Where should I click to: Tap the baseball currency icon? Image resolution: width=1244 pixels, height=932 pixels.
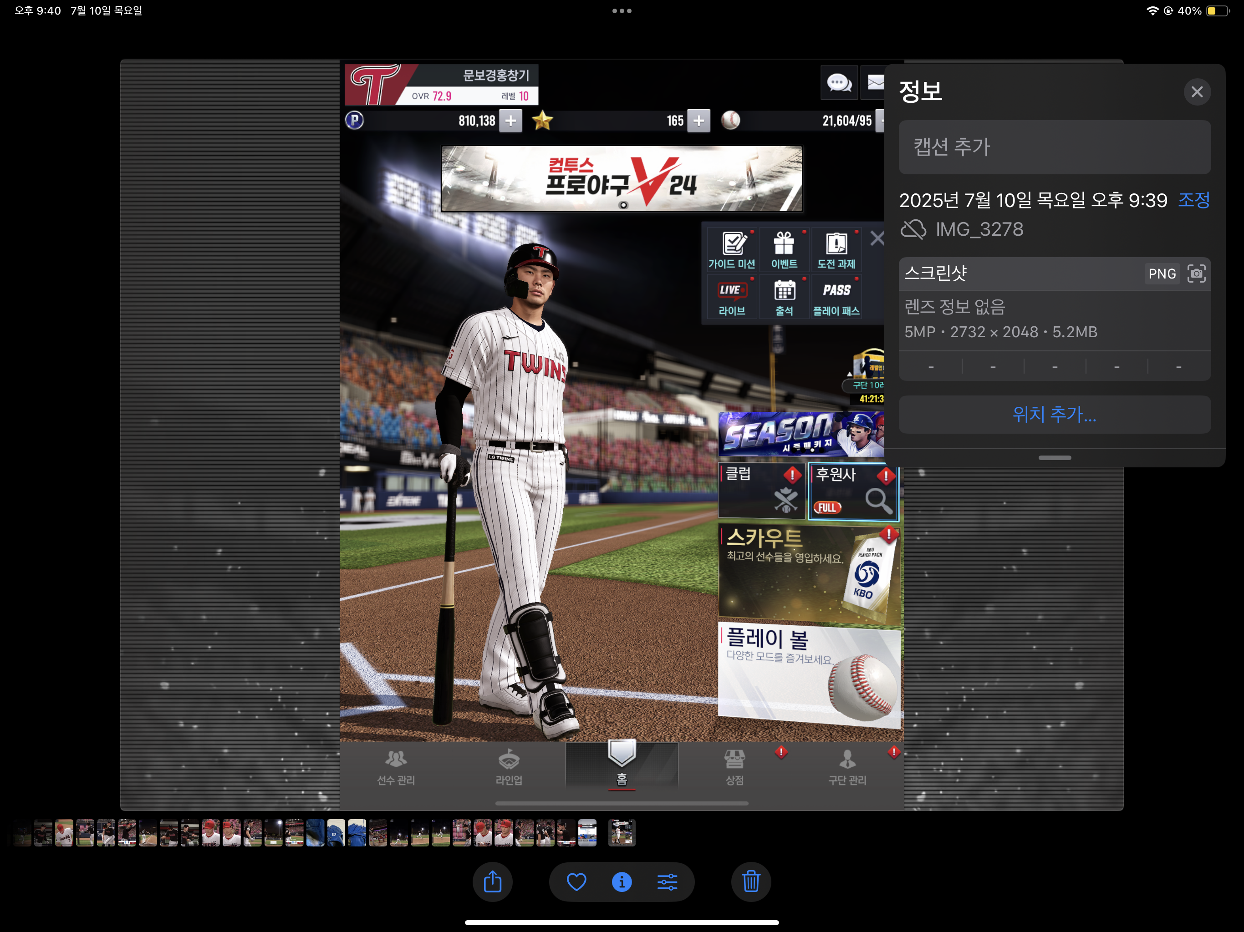730,120
